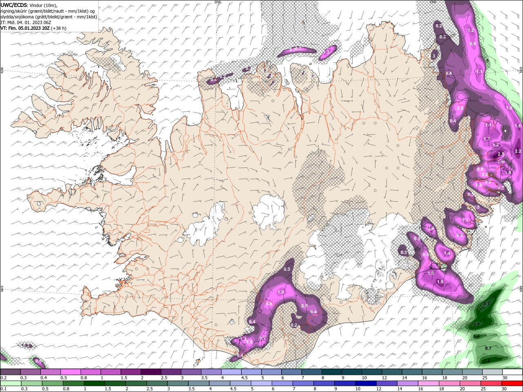The width and height of the screenshot is (523, 392).
Task: Select the bright red 30 swatch in the lower legend row
Action: [x=512, y=383]
